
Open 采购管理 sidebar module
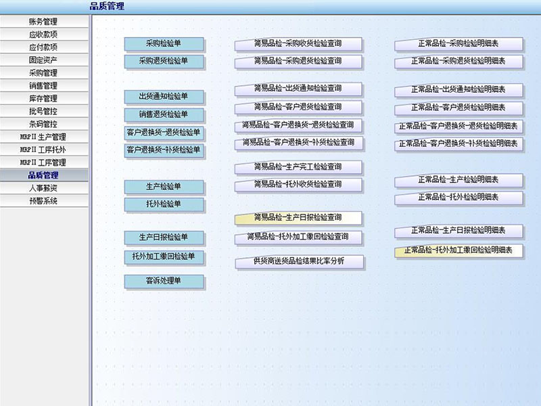tap(44, 72)
